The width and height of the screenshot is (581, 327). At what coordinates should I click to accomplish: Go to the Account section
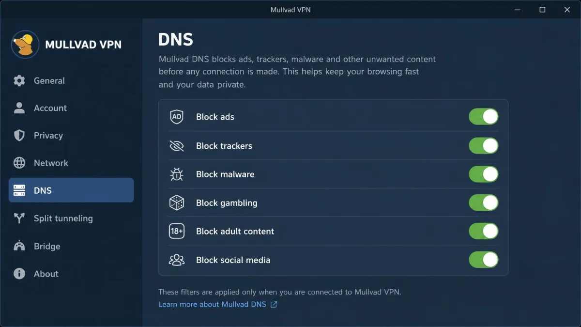coord(71,108)
